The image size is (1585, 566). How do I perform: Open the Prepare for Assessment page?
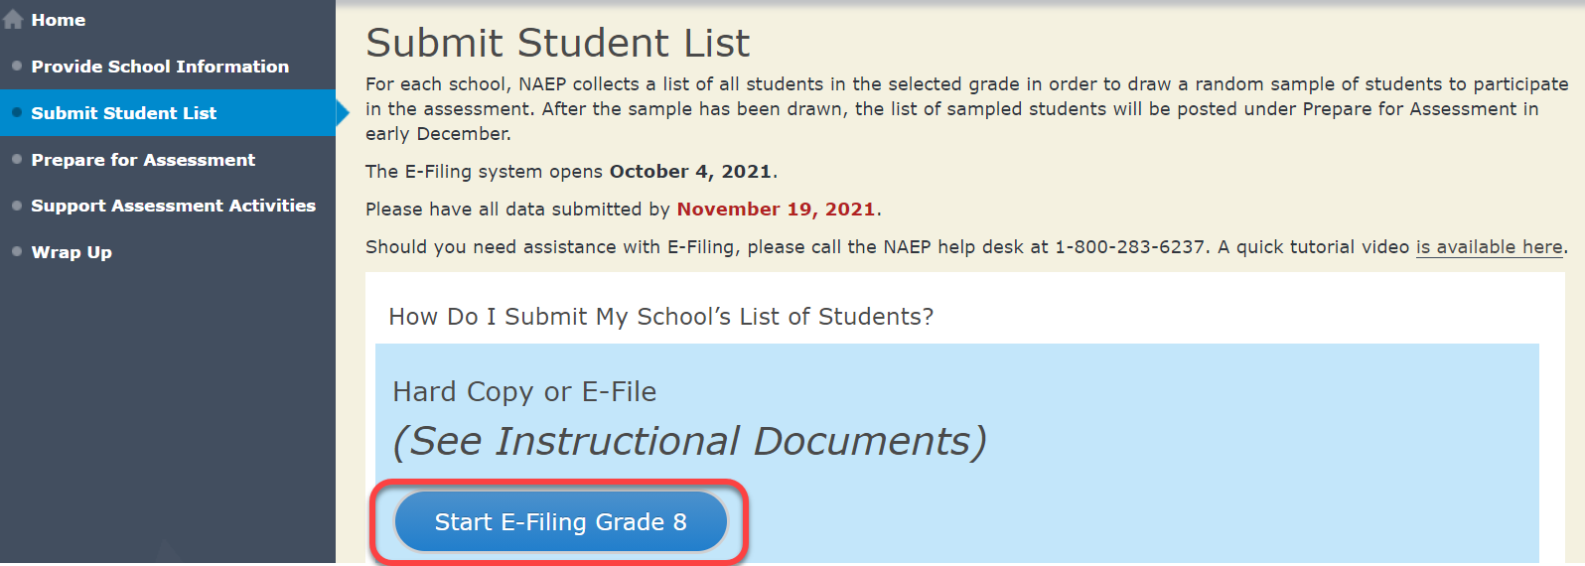(x=143, y=160)
